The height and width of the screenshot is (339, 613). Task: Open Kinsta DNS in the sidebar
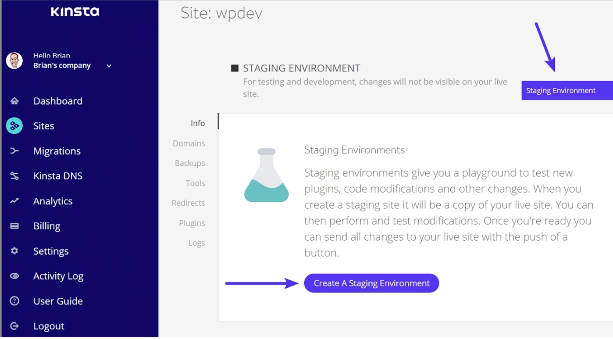pos(58,176)
